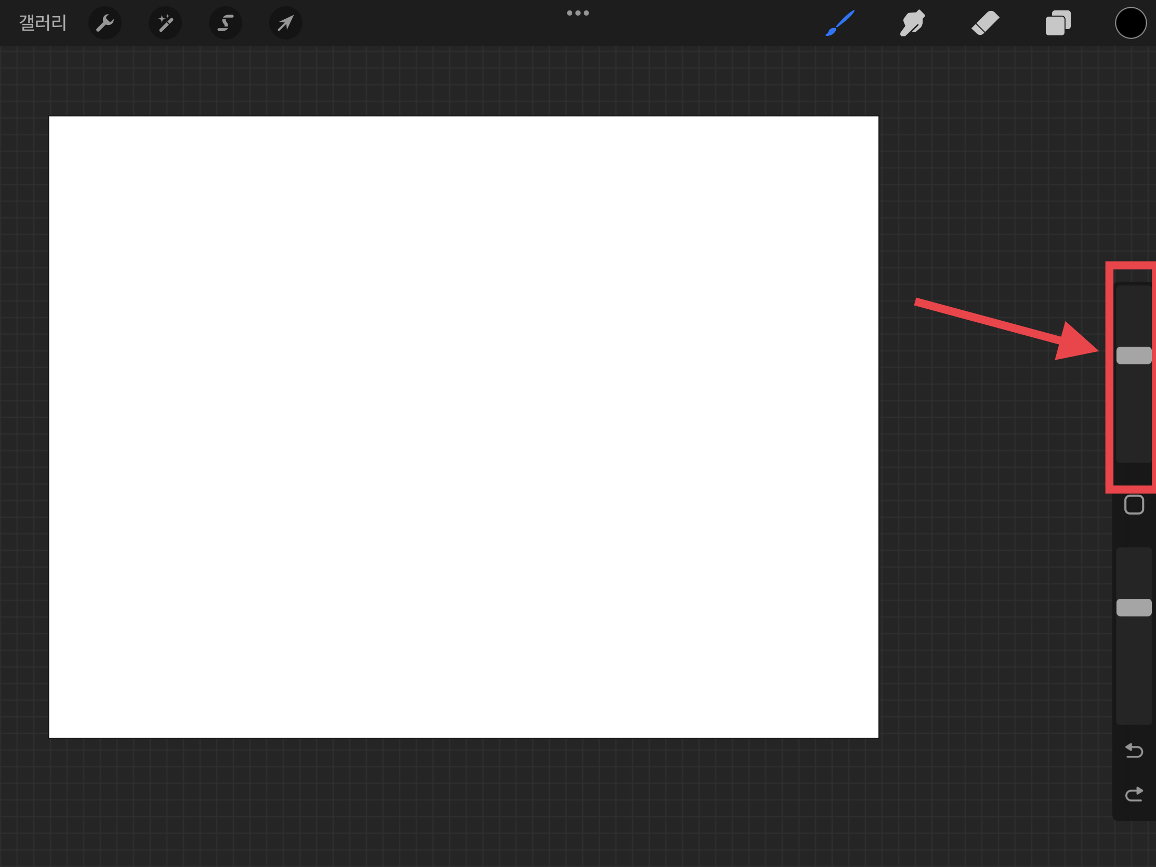Tap the three dots at top center
1156x867 pixels.
577,13
